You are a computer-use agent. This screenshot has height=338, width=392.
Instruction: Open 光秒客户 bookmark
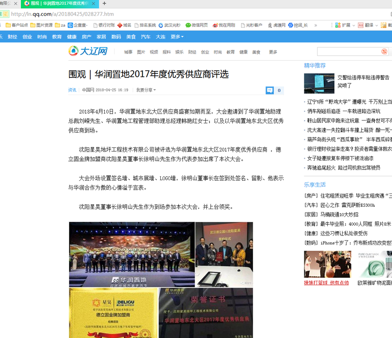[x=251, y=25]
